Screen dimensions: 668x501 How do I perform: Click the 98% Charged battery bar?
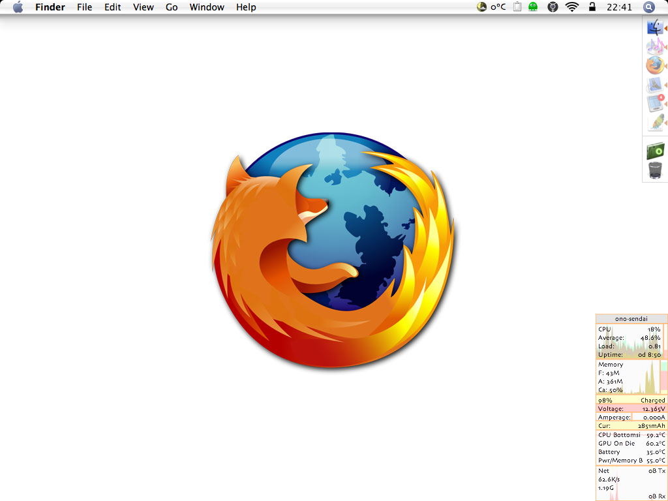pyautogui.click(x=631, y=400)
